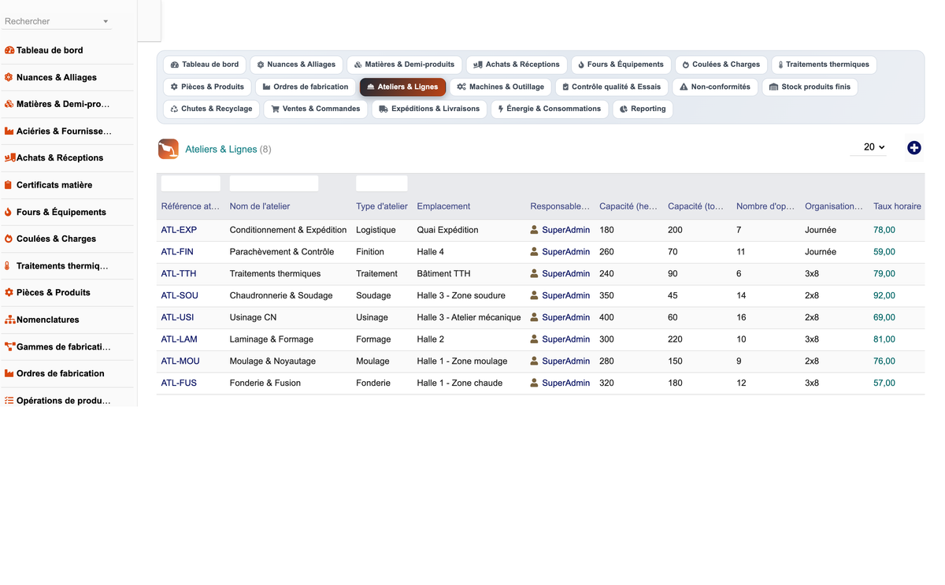Open the Ordres de fabrication top tab

[306, 87]
